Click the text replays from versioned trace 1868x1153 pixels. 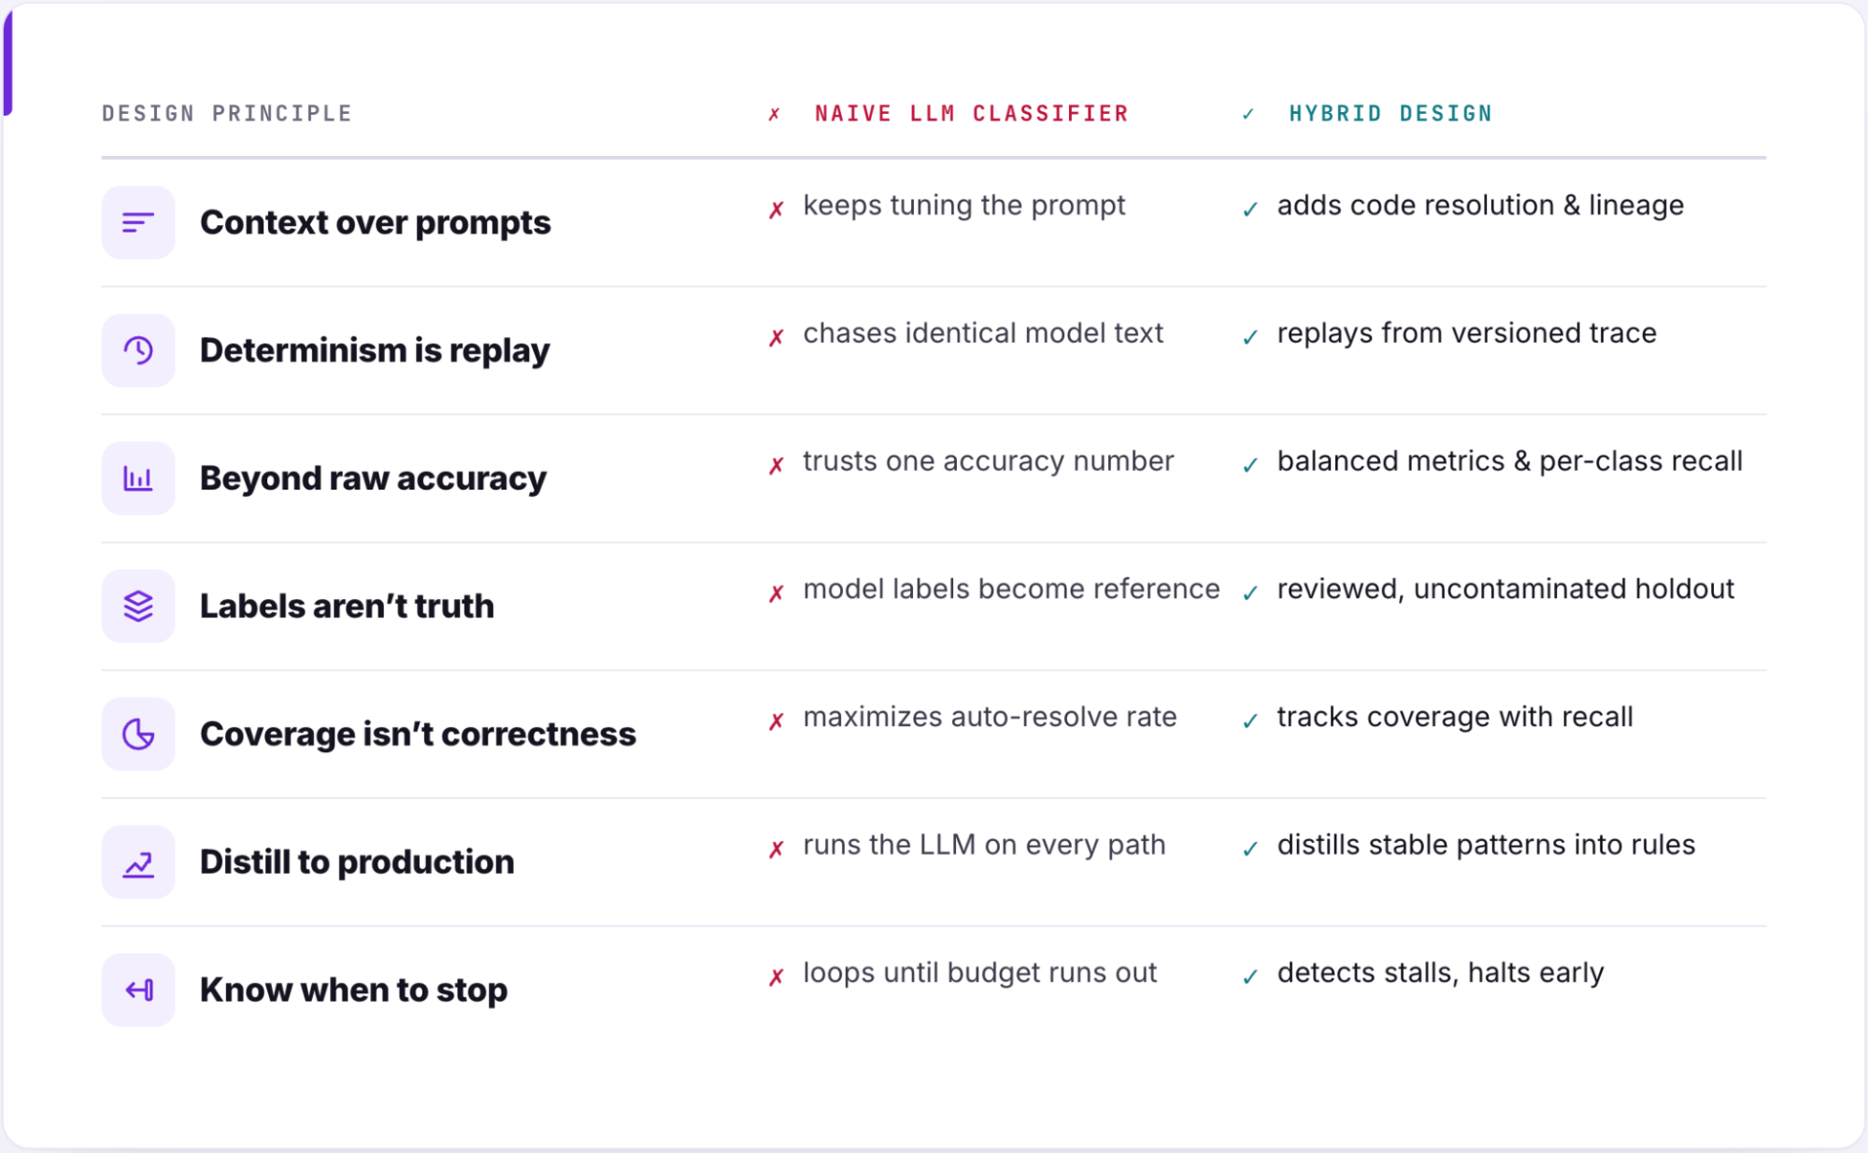click(x=1466, y=334)
